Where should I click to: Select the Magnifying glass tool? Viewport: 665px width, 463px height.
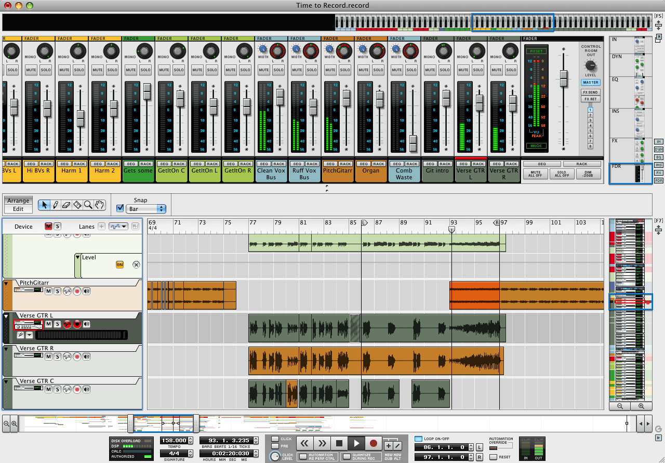click(x=88, y=205)
